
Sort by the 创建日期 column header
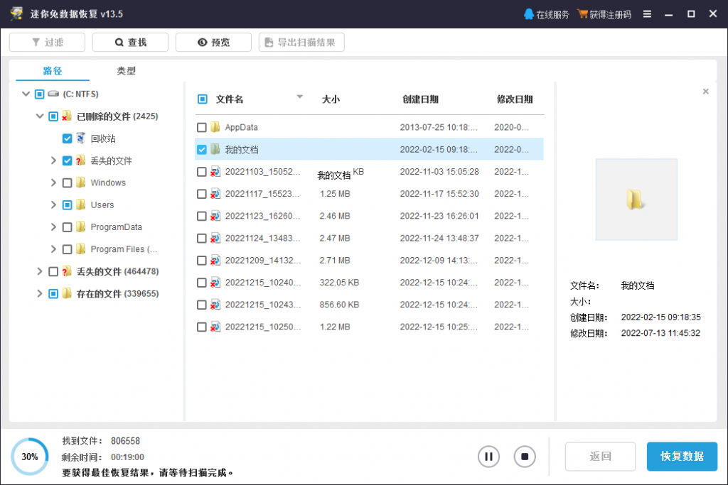point(420,99)
